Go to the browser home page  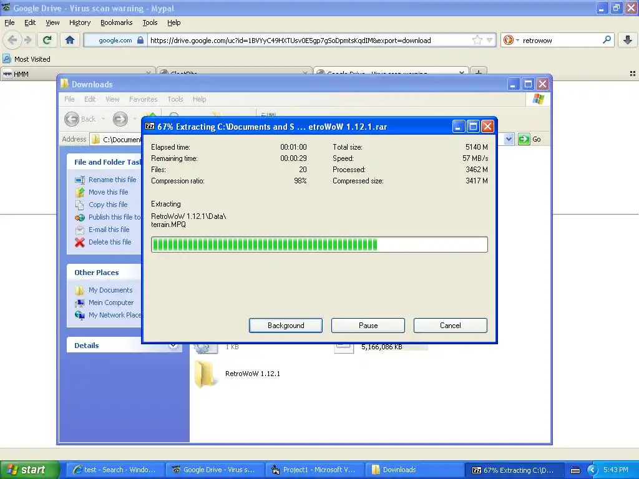70,40
